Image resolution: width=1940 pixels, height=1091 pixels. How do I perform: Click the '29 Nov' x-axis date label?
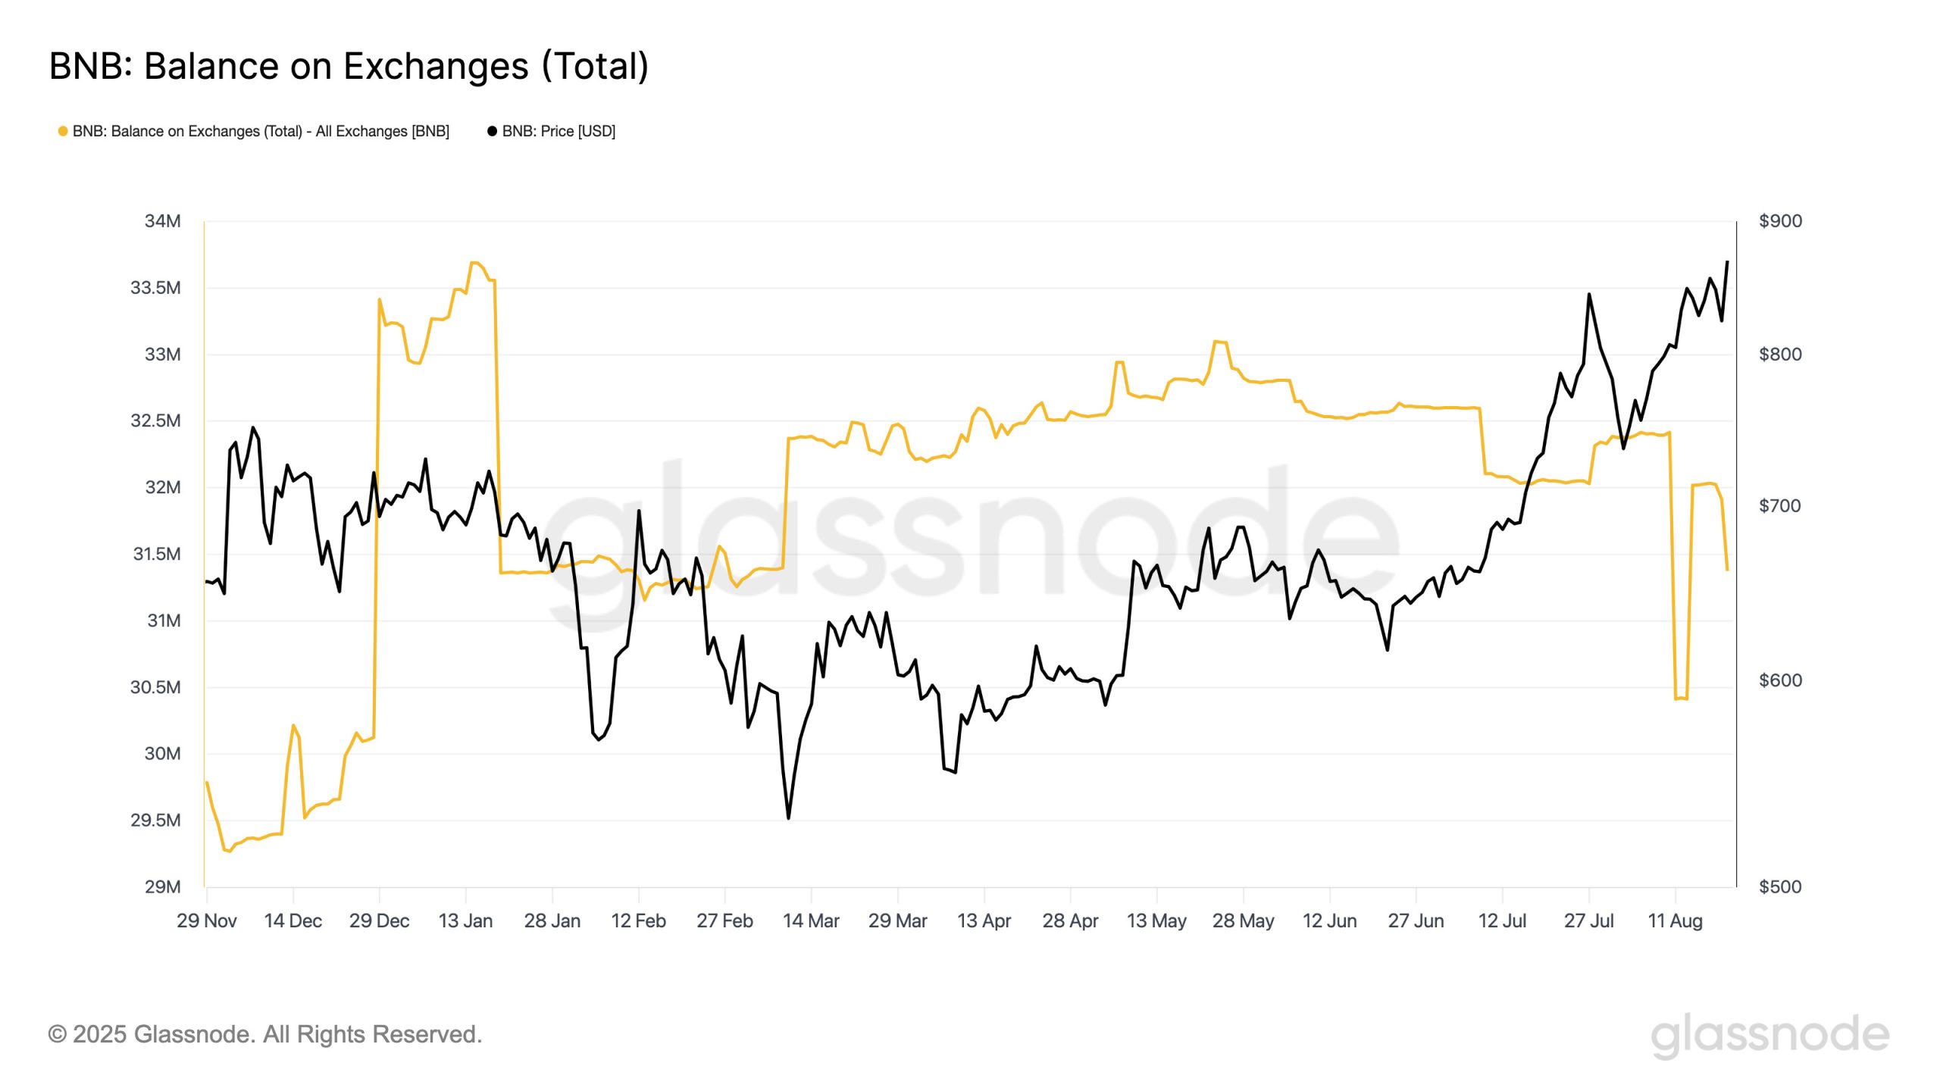[x=206, y=921]
